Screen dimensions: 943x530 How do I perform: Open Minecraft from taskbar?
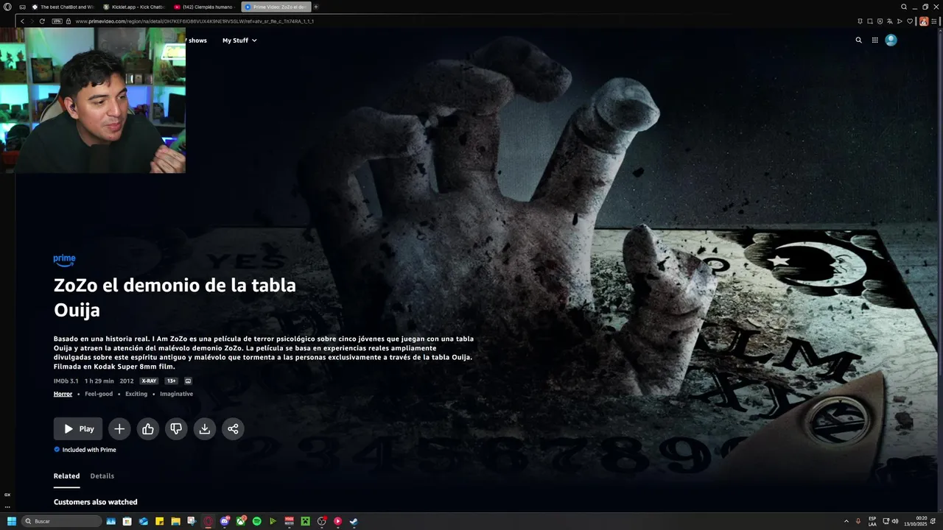[305, 521]
